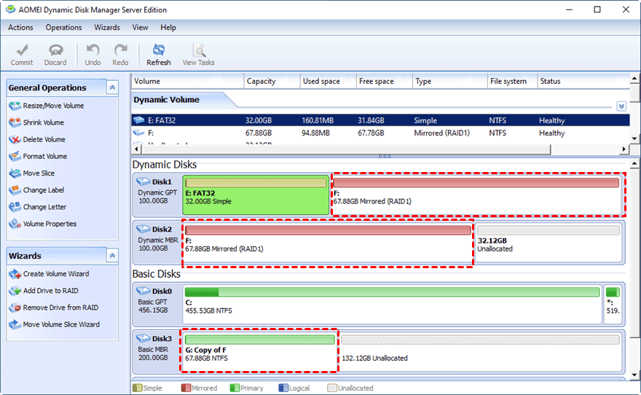Viewport: 641px width, 395px height.
Task: Click the Redo arrow icon
Action: click(x=120, y=50)
